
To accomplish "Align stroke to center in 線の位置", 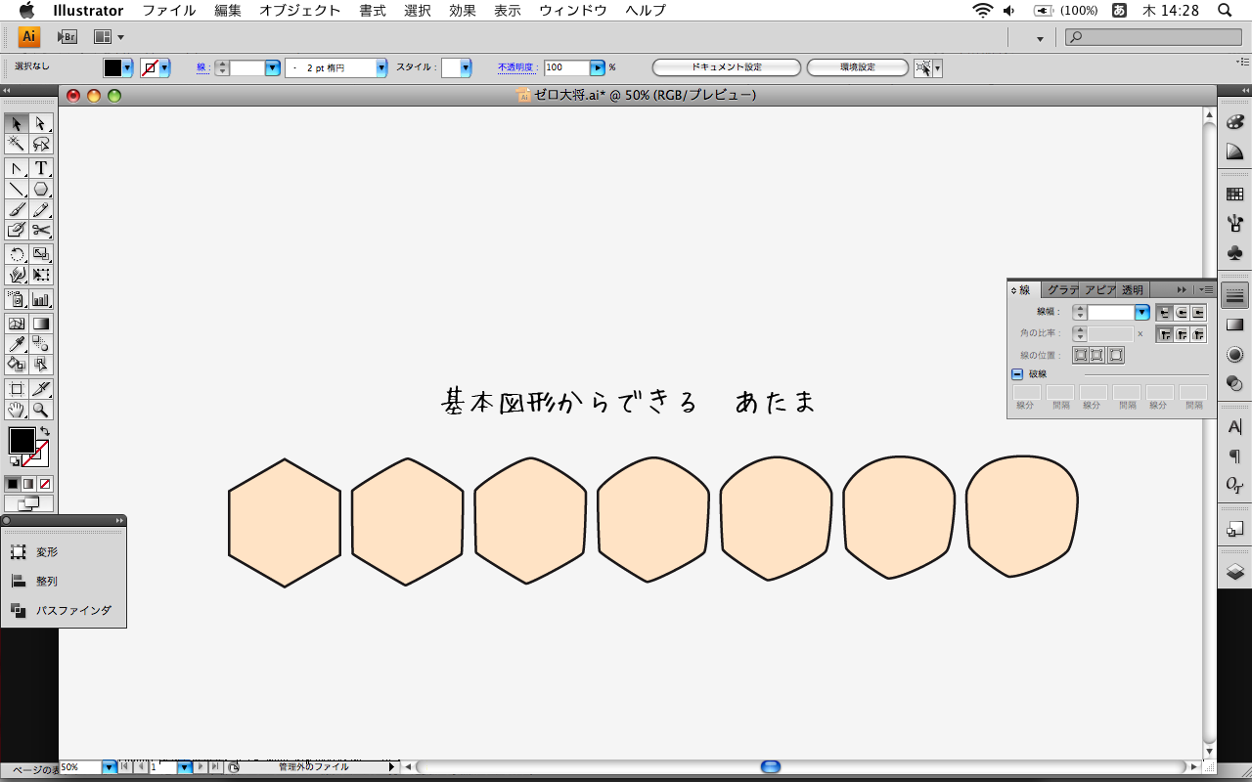I will pos(1081,355).
